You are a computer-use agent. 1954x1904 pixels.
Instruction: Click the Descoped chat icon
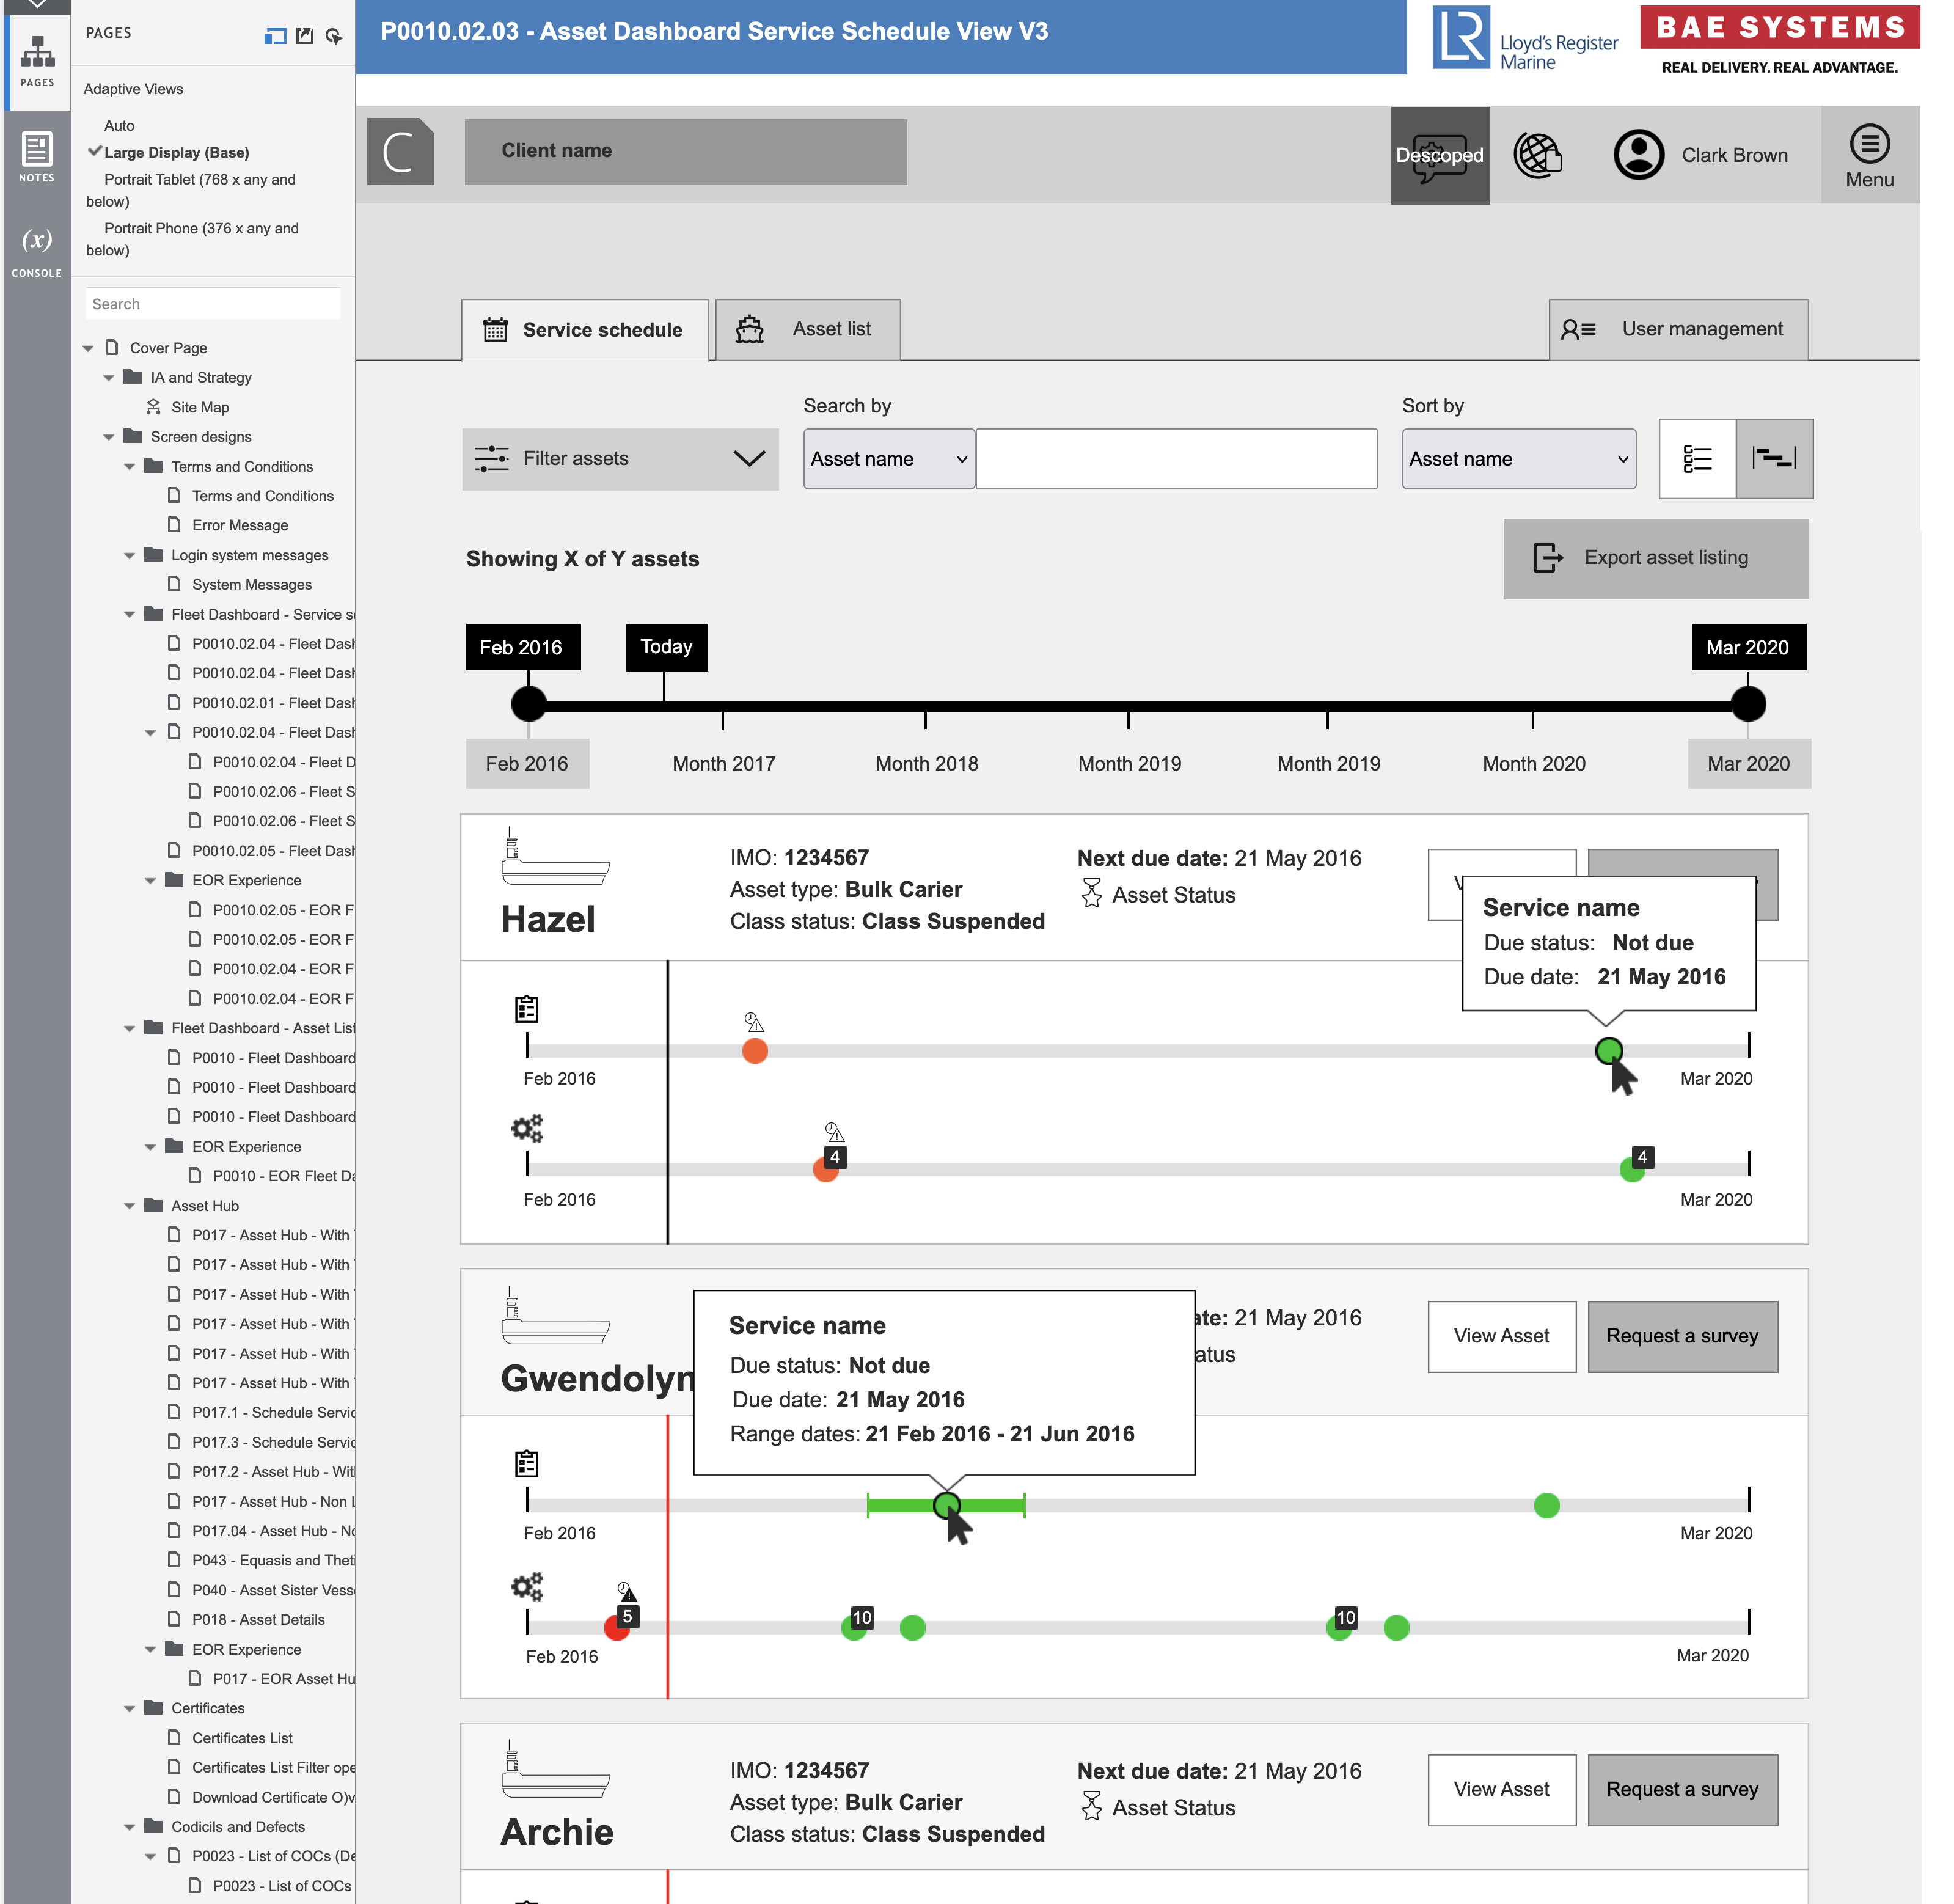pos(1439,155)
